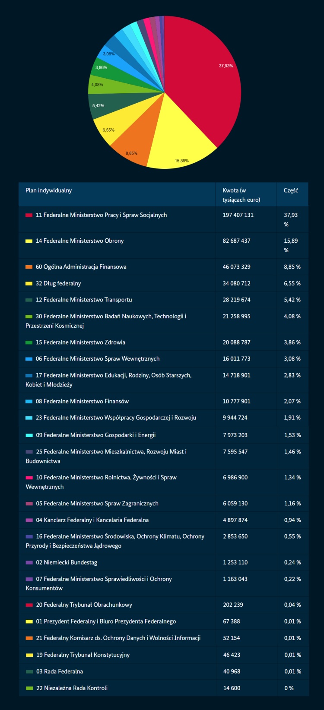Image resolution: width=324 pixels, height=710 pixels.
Task: Click the red 37,93% pie slice
Action: [203, 73]
